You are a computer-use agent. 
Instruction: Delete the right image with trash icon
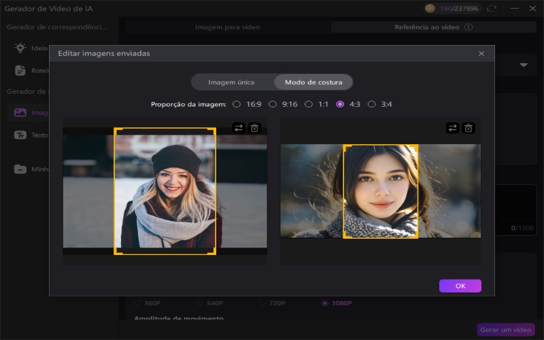point(469,128)
